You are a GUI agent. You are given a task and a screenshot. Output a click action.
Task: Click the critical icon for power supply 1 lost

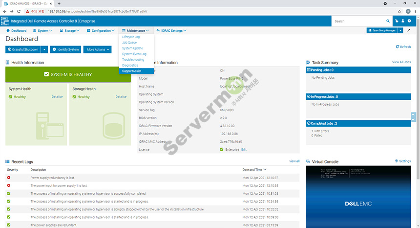9,185
